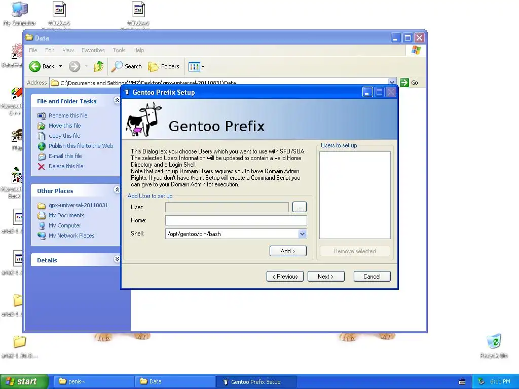519x389 pixels.
Task: Click the Cancel button in setup
Action: pyautogui.click(x=372, y=277)
